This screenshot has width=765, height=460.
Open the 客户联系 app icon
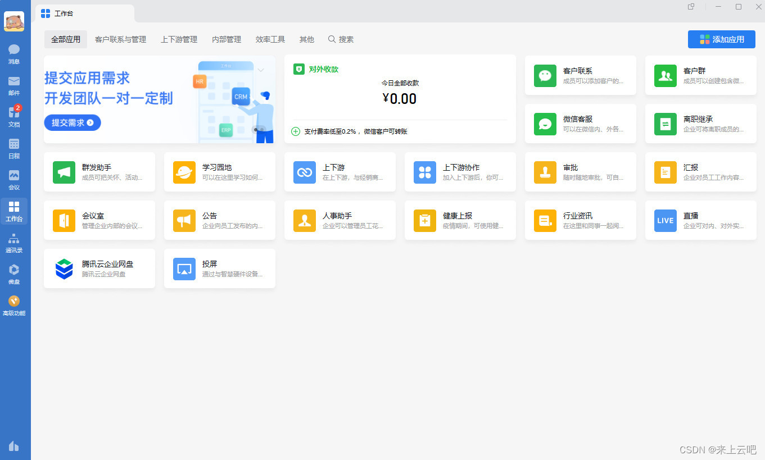(545, 75)
